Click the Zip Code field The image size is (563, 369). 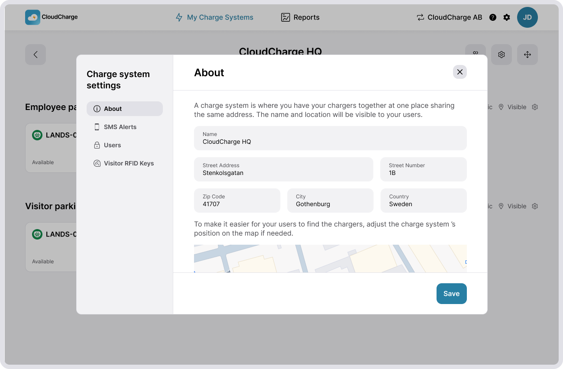[x=237, y=201]
